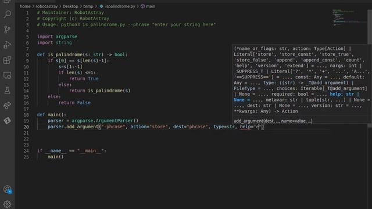
Task: Click the minimap code overview
Action: click(349, 18)
